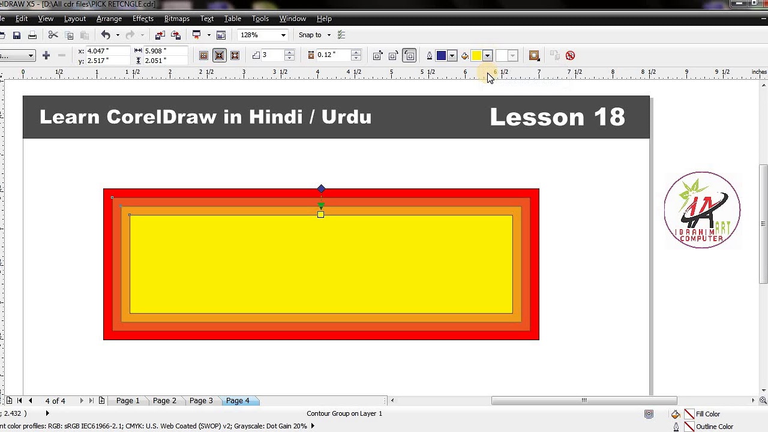Click the Clear contour icon

(570, 56)
